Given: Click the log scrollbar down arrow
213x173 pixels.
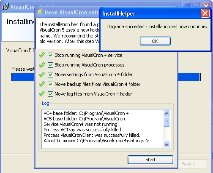Looking at the screenshot, I should pyautogui.click(x=167, y=144).
